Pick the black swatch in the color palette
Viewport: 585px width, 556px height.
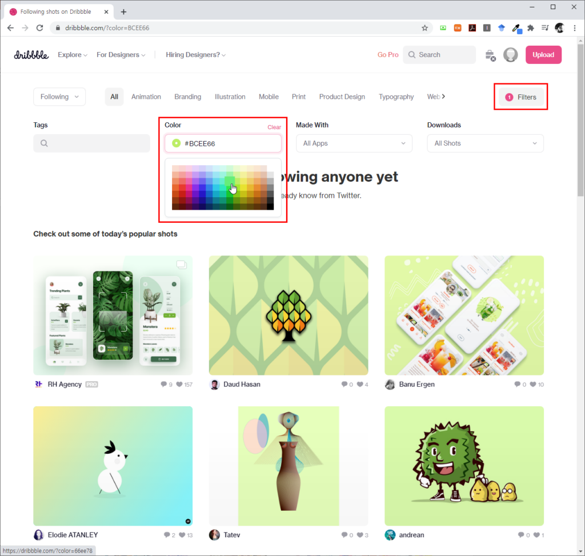point(270,206)
